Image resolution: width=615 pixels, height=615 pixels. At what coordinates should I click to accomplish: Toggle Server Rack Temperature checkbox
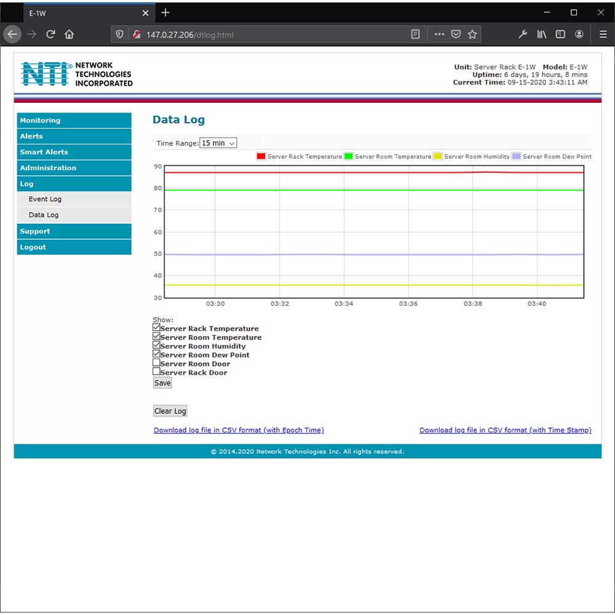tap(156, 328)
